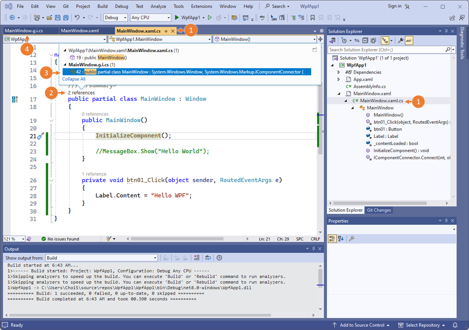Open the WpfApp1.MainWindow type dropdown
The height and width of the screenshot is (330, 469).
(x=160, y=39)
